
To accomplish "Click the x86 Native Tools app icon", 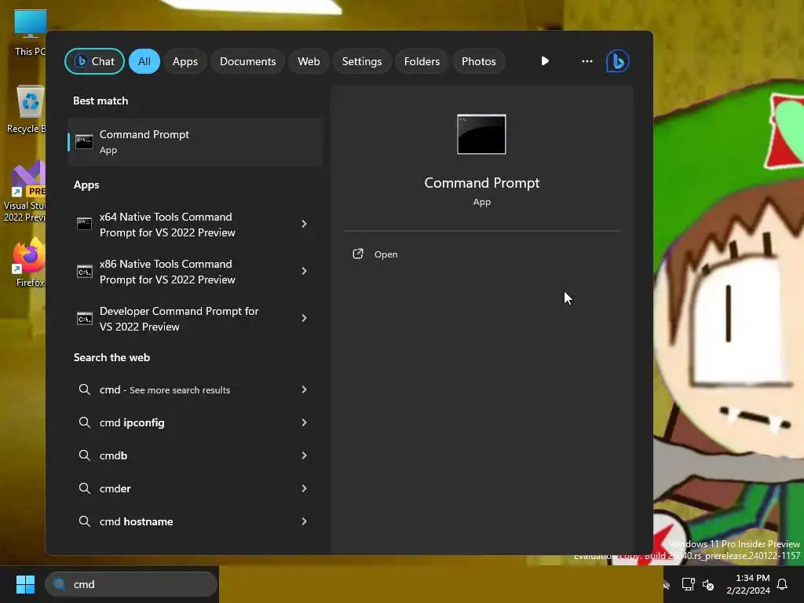I will pos(84,271).
